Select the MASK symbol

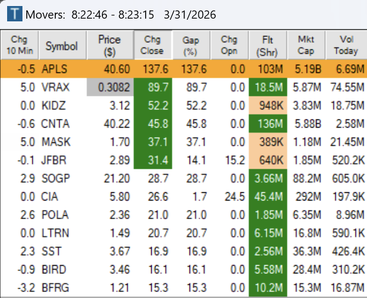coord(56,142)
